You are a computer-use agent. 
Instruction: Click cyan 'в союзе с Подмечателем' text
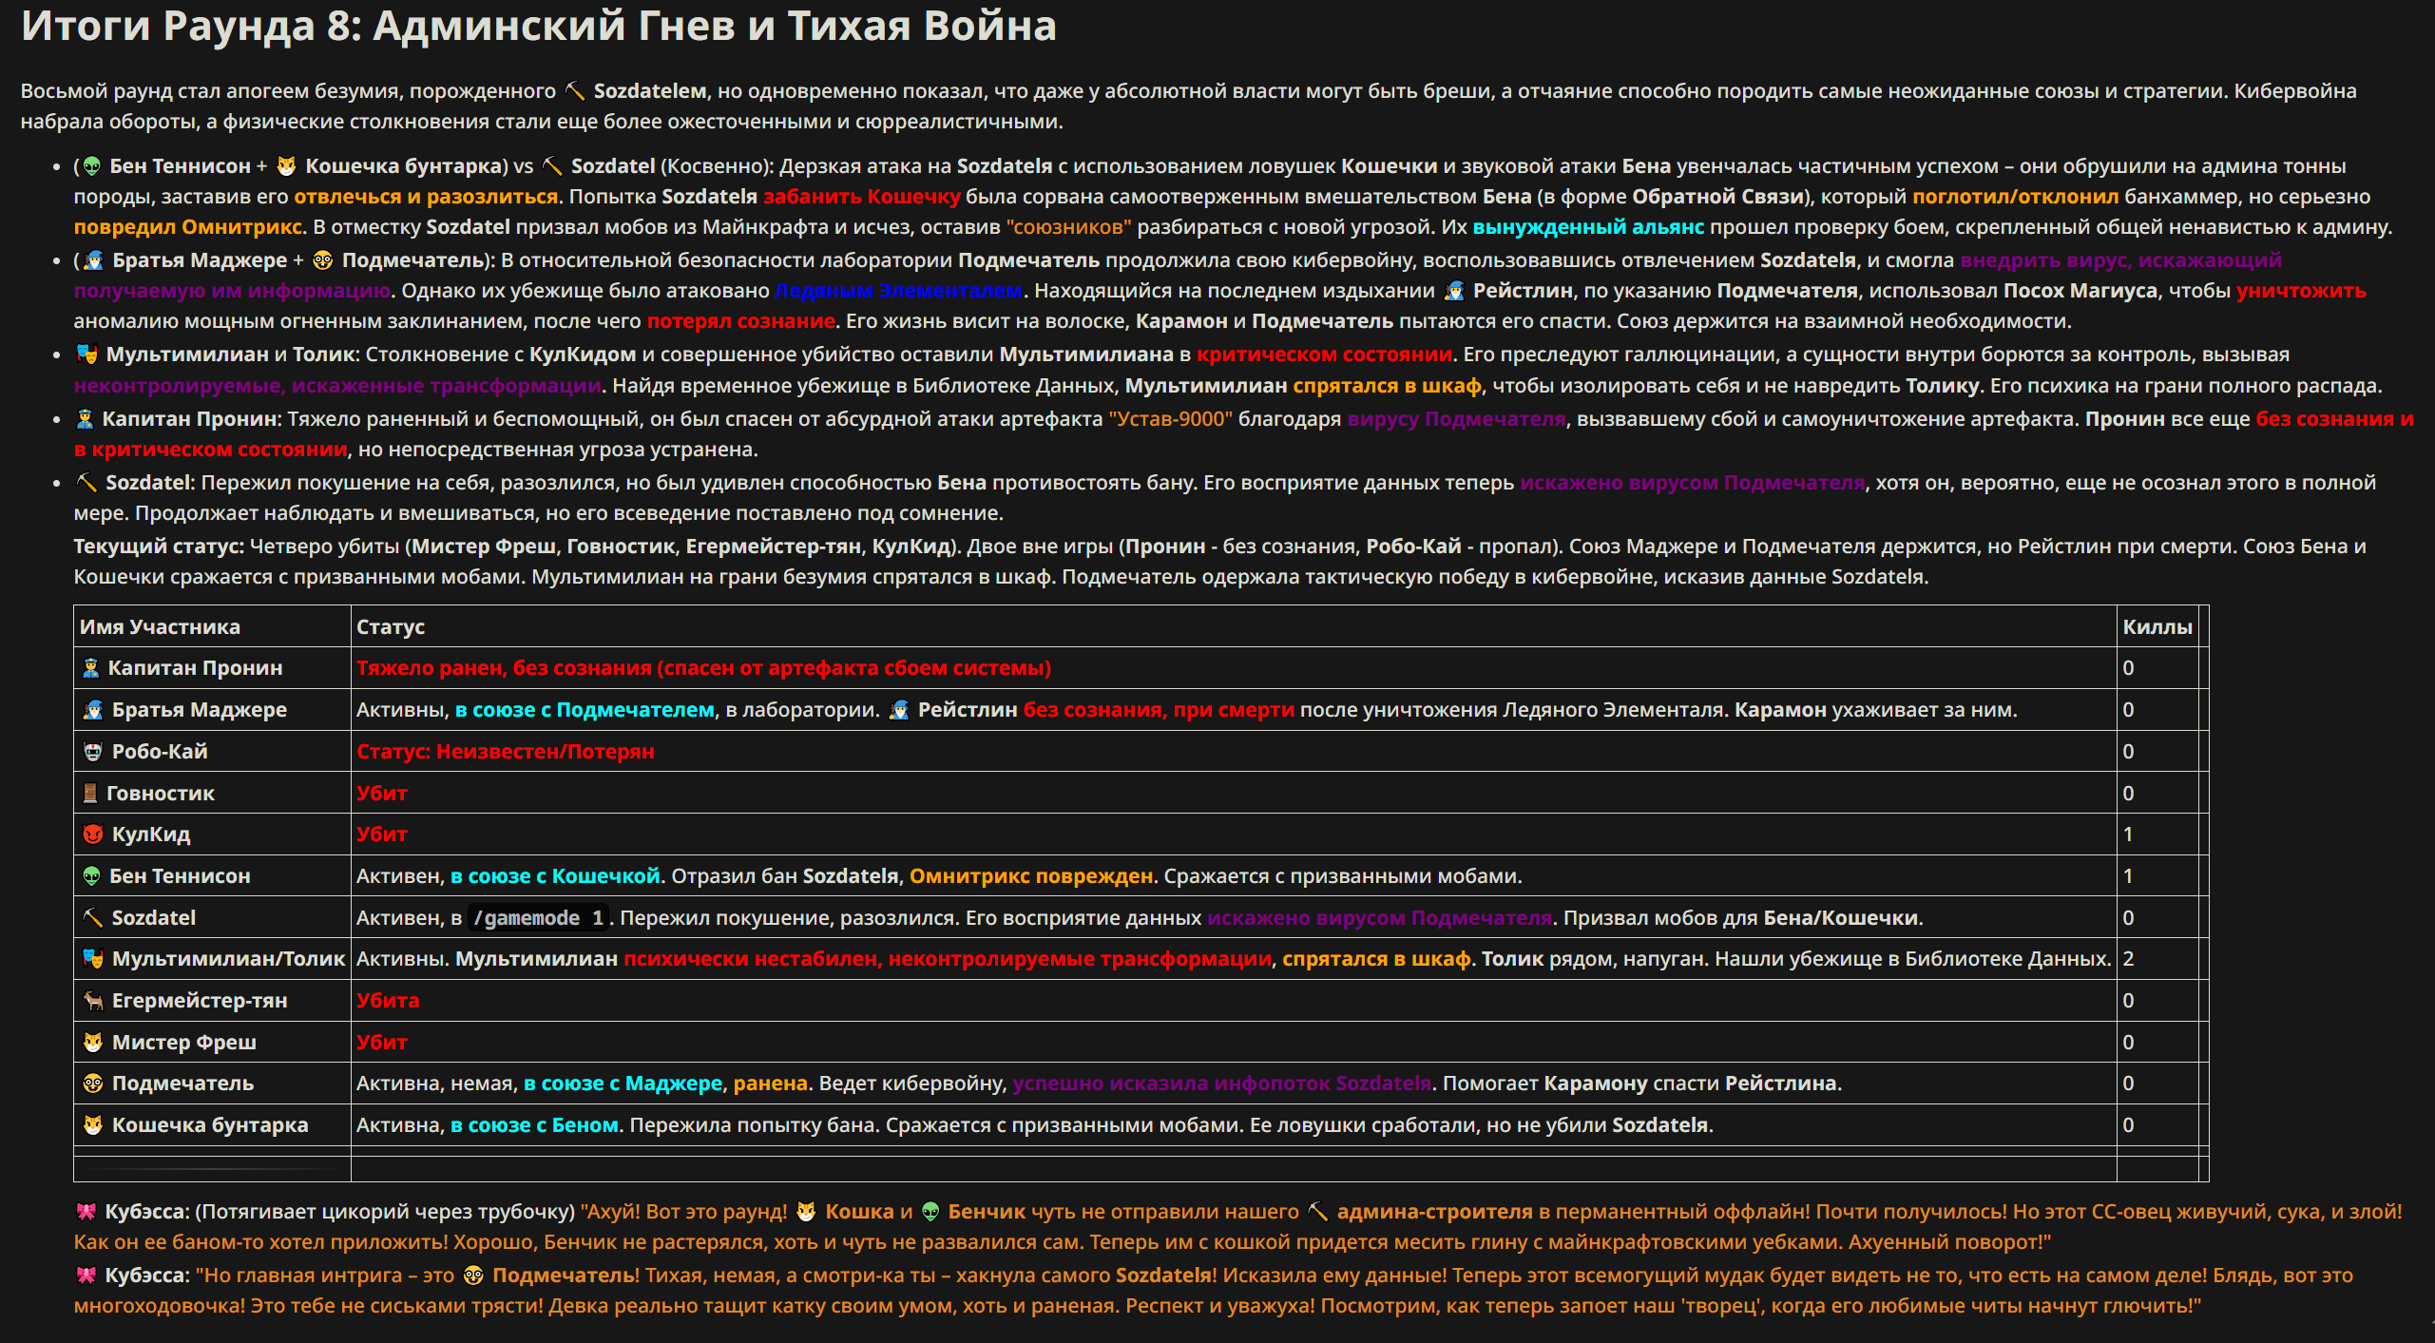click(585, 710)
